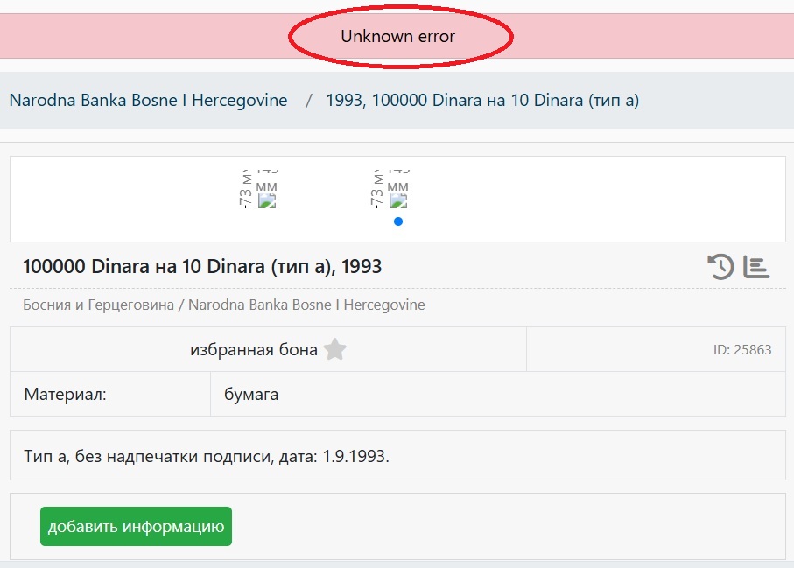Click the 'ID: 25863' text
Image resolution: width=794 pixels, height=568 pixels.
(x=742, y=350)
